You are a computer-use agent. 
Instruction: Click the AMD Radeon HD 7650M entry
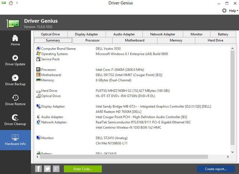coord(118,112)
